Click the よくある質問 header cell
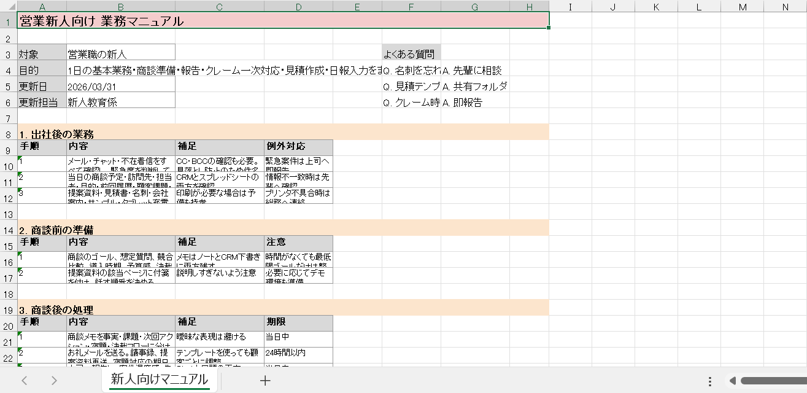 [x=411, y=52]
